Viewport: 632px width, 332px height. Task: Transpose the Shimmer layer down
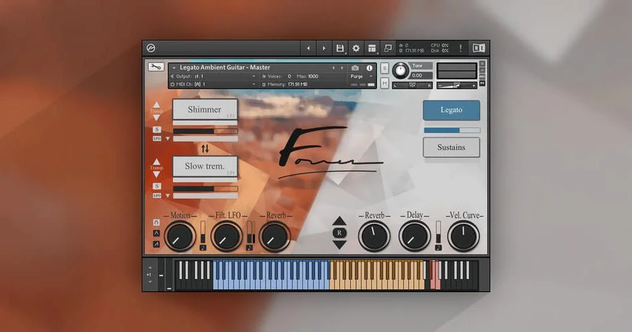click(x=156, y=118)
